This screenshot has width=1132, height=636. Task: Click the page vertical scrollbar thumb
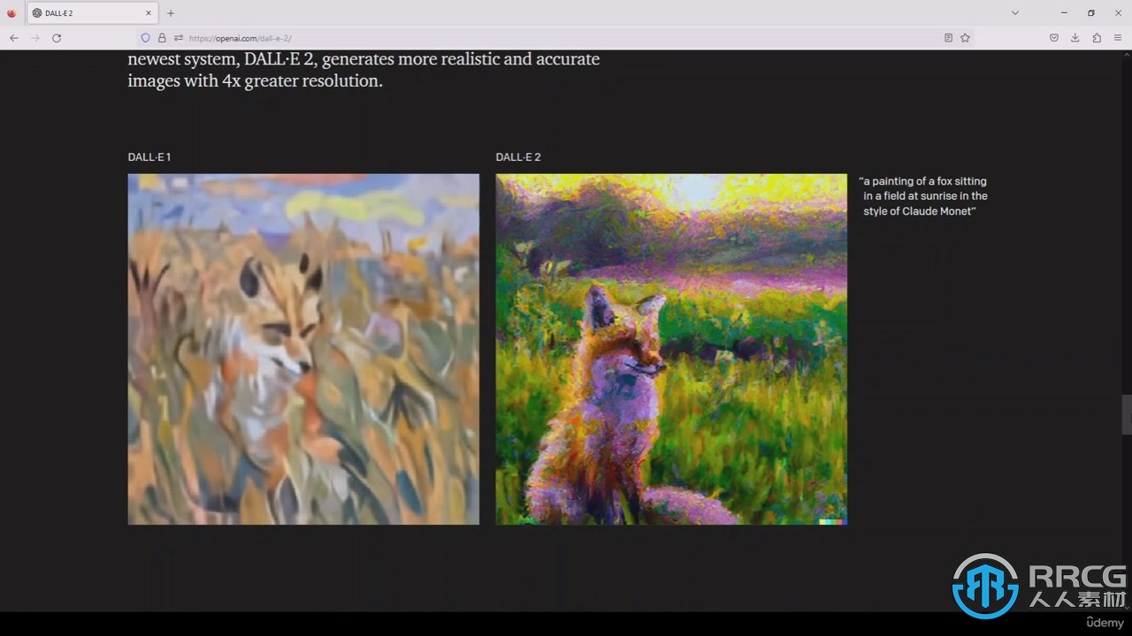[x=1127, y=415]
